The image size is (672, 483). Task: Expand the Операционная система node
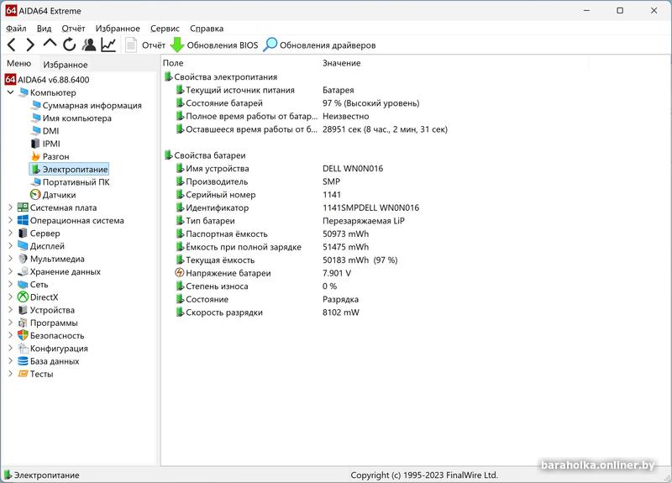tap(10, 220)
